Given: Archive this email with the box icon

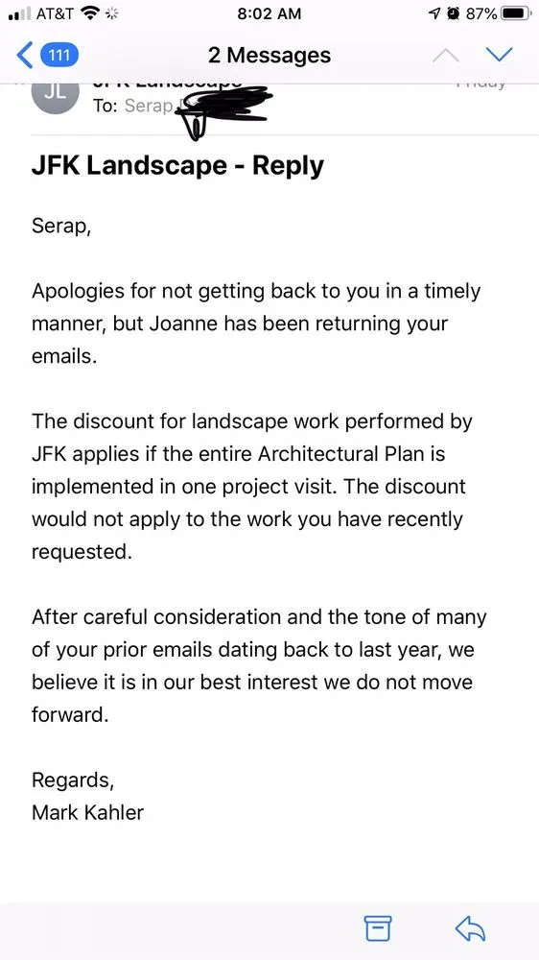Looking at the screenshot, I should pyautogui.click(x=378, y=928).
